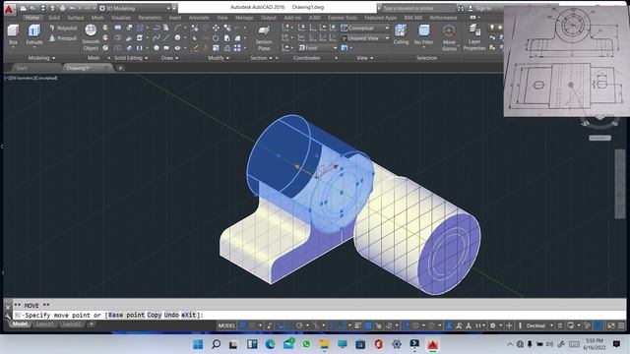Open the AutoCAD application menu logo button
Viewport: 630px width, 354px height.
(x=9, y=9)
